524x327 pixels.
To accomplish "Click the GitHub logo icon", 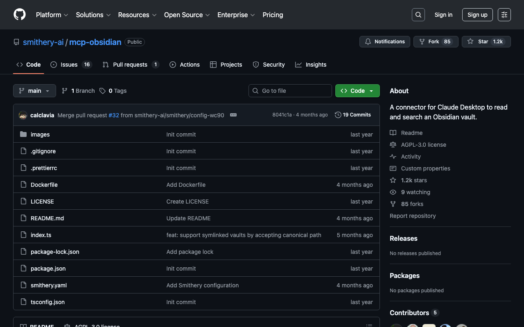I will [20, 15].
